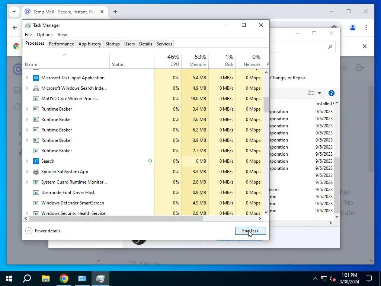Click Task Manager vertical scrollbar thumb
381x286 pixels.
[266, 105]
